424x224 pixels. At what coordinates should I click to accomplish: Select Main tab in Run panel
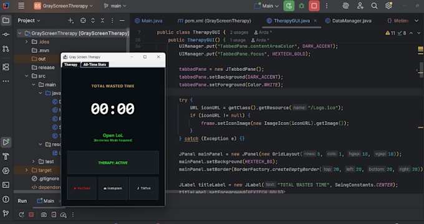click(46, 201)
